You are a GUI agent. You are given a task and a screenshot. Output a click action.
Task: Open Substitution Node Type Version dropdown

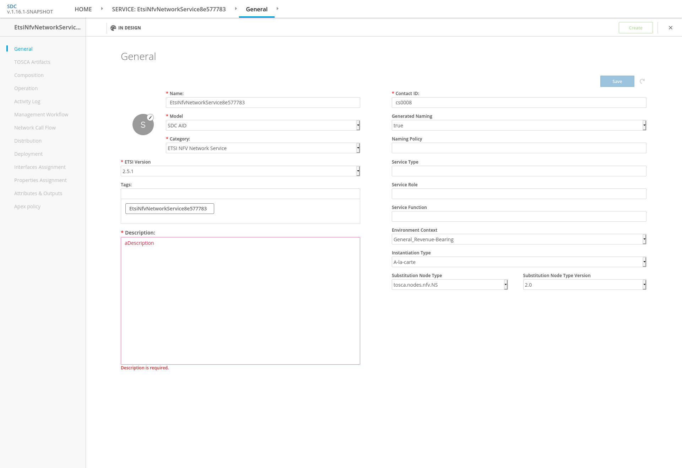(x=584, y=285)
